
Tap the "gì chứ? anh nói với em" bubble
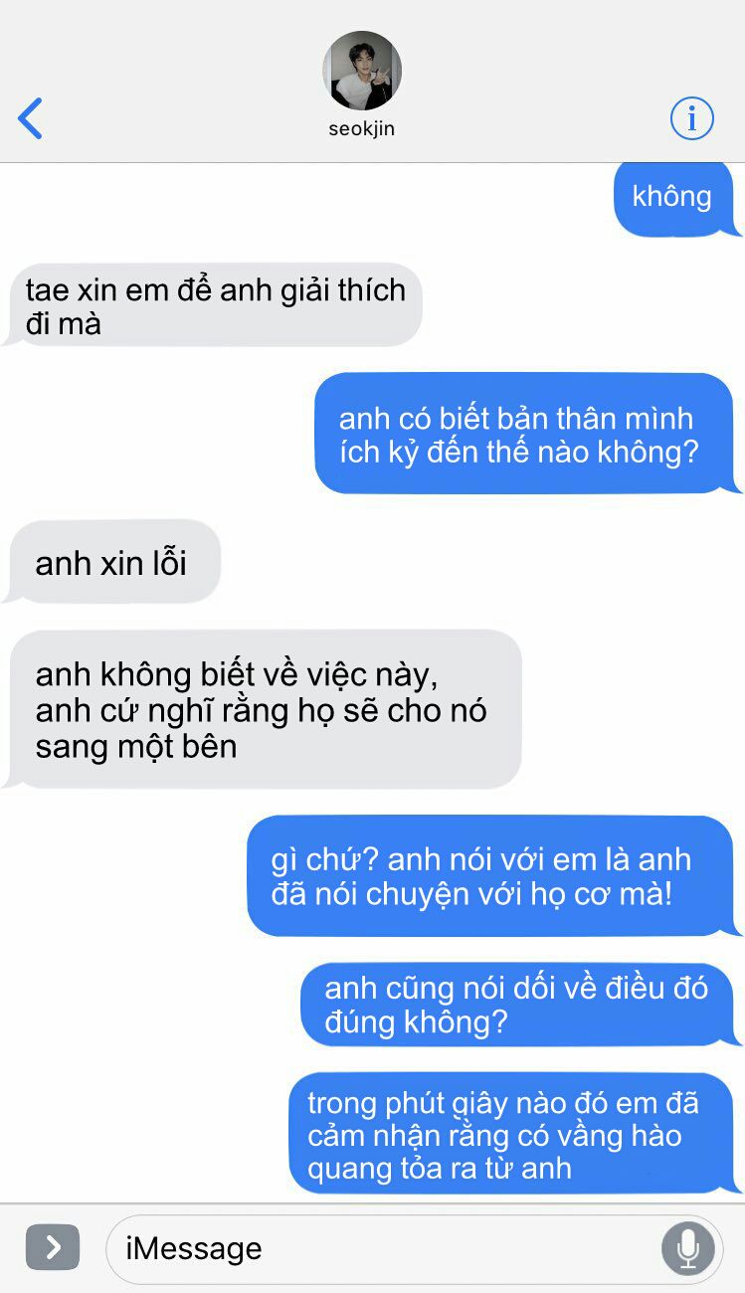(493, 875)
